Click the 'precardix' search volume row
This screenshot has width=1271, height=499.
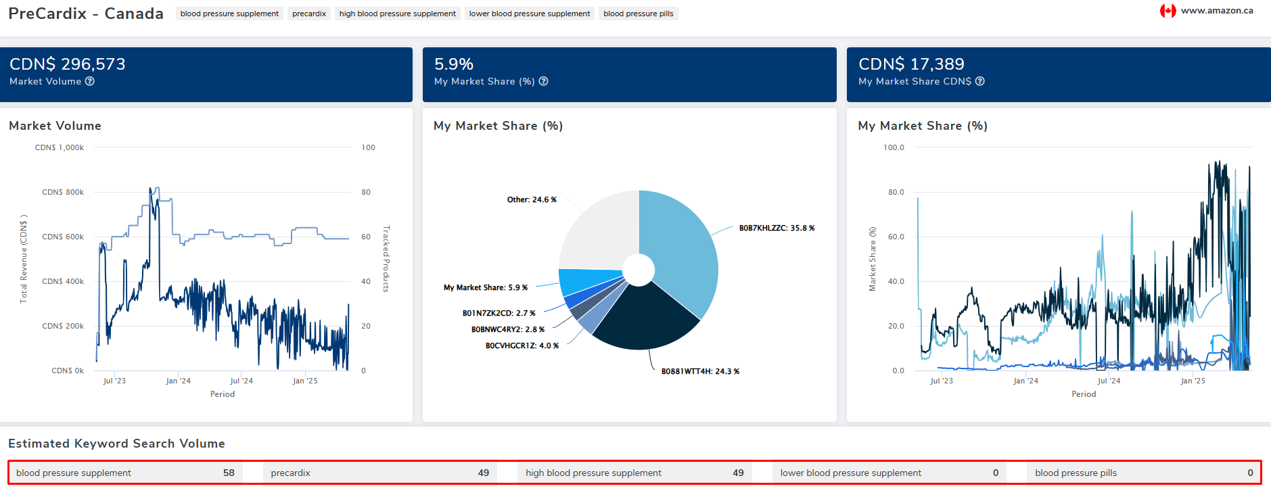[x=380, y=473]
